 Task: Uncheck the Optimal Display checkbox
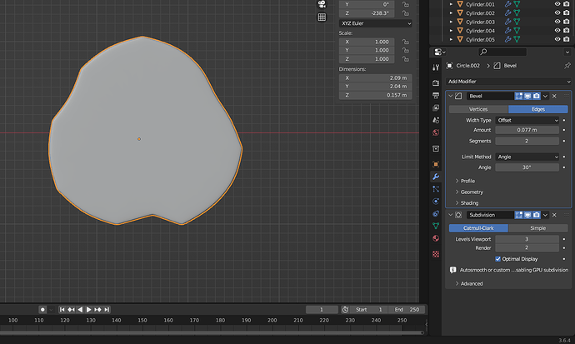[498, 259]
